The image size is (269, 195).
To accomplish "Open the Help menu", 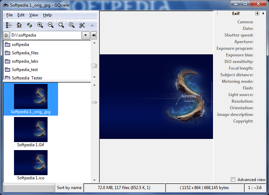I will (47, 15).
